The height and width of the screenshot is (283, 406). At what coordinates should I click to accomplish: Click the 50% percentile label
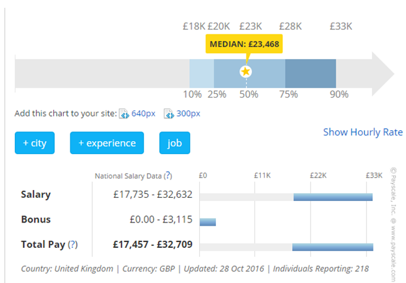[249, 94]
